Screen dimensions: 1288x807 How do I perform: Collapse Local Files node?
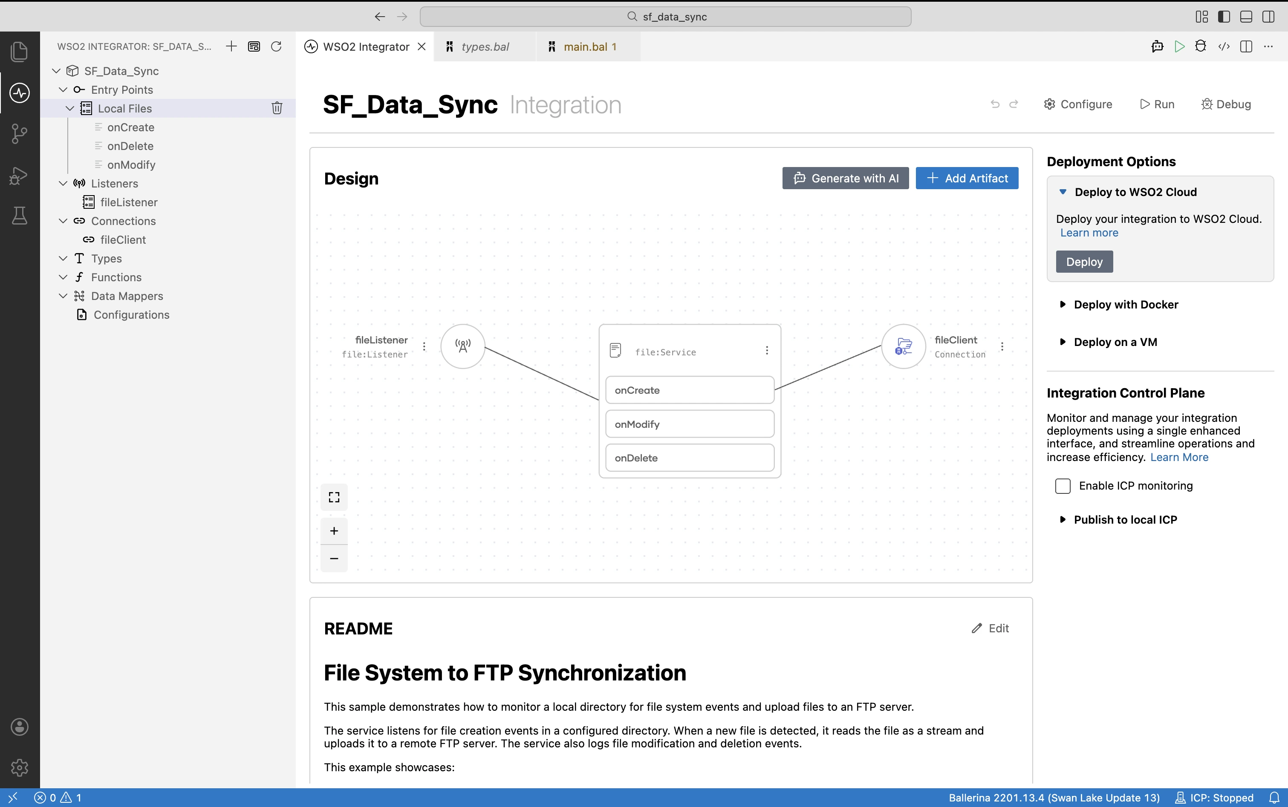coord(70,108)
